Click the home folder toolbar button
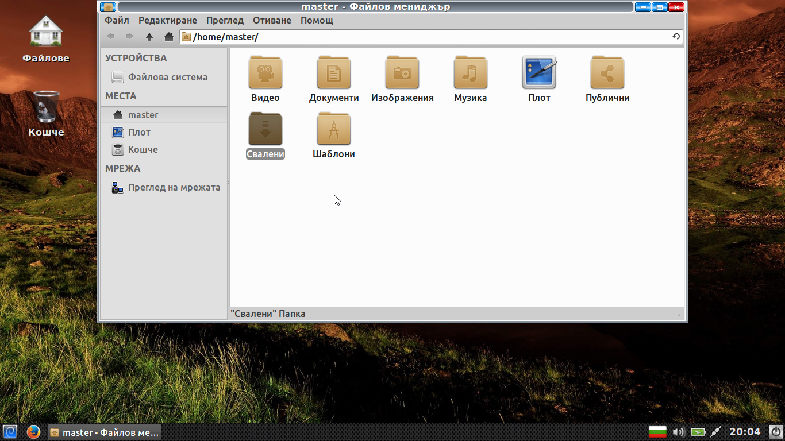Image resolution: width=785 pixels, height=441 pixels. click(x=168, y=37)
